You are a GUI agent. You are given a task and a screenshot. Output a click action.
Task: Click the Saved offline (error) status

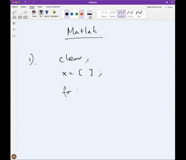[154, 7]
